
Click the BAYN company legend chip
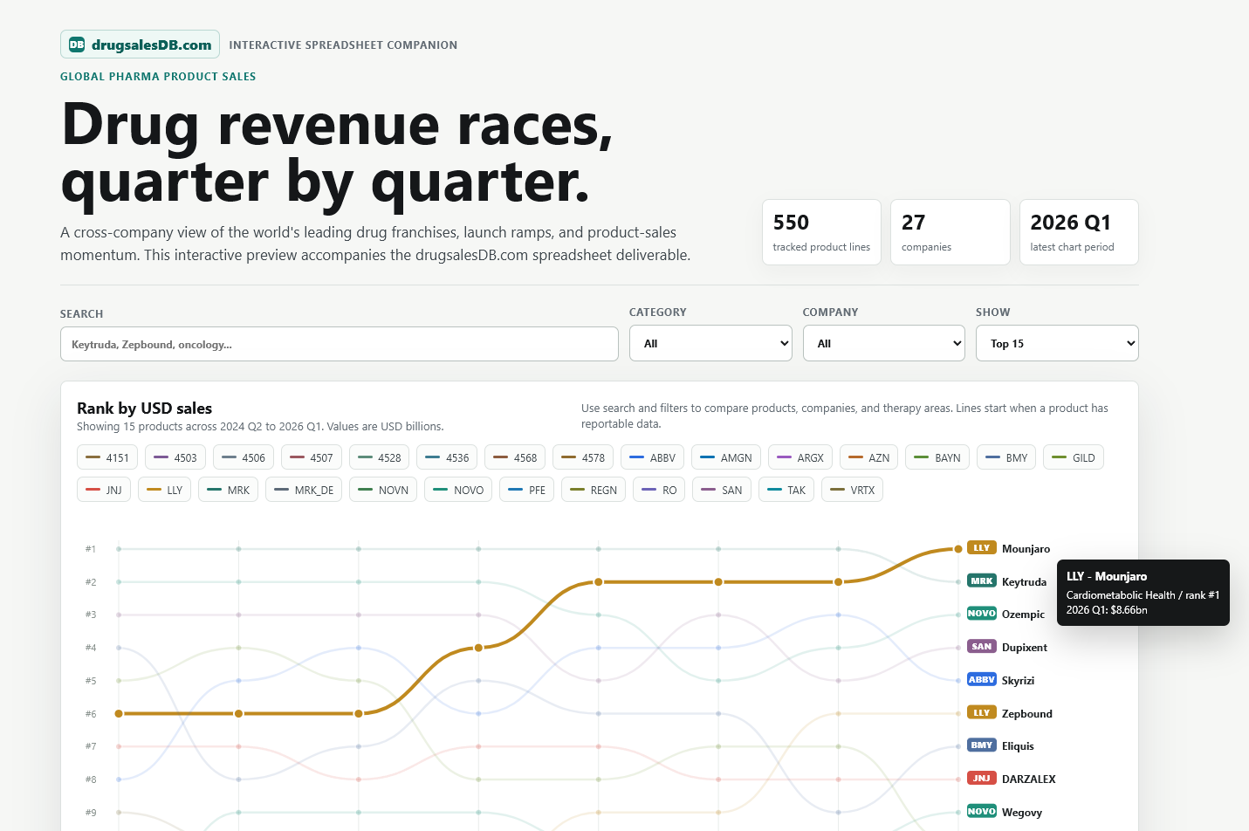click(x=937, y=457)
